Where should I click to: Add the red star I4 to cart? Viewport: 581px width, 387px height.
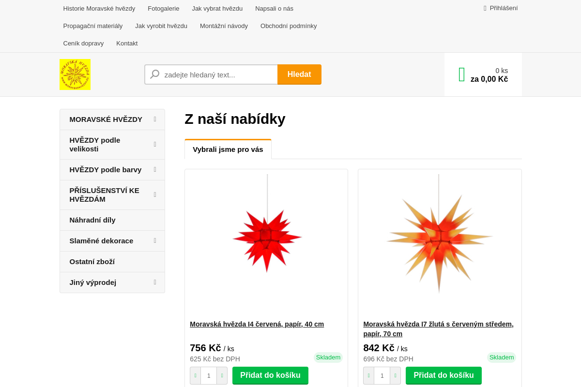270,375
